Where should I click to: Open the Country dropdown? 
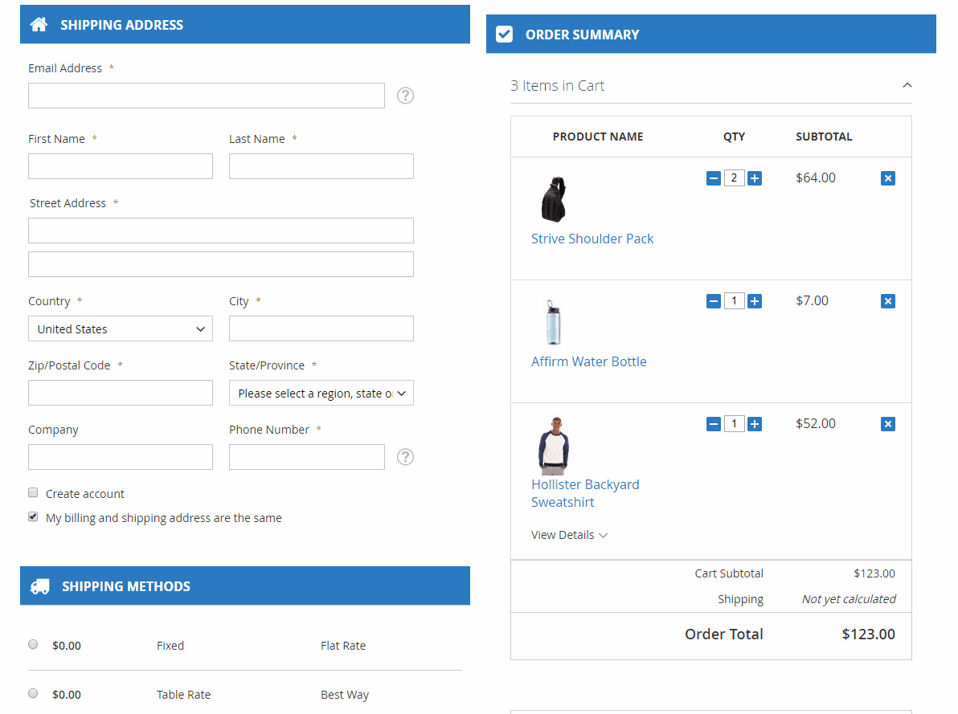point(121,328)
